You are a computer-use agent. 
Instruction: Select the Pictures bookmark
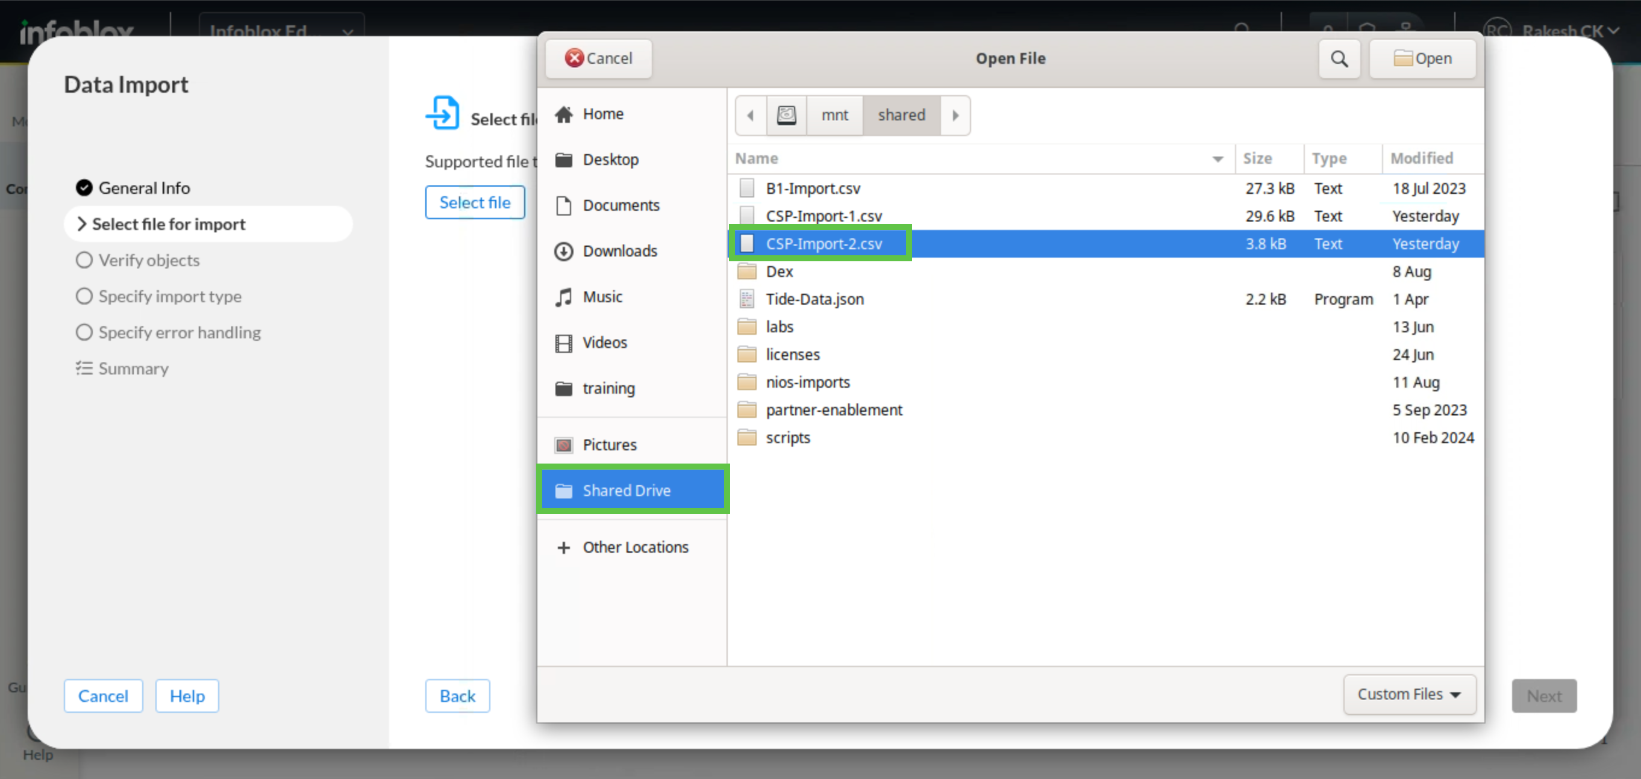(609, 444)
